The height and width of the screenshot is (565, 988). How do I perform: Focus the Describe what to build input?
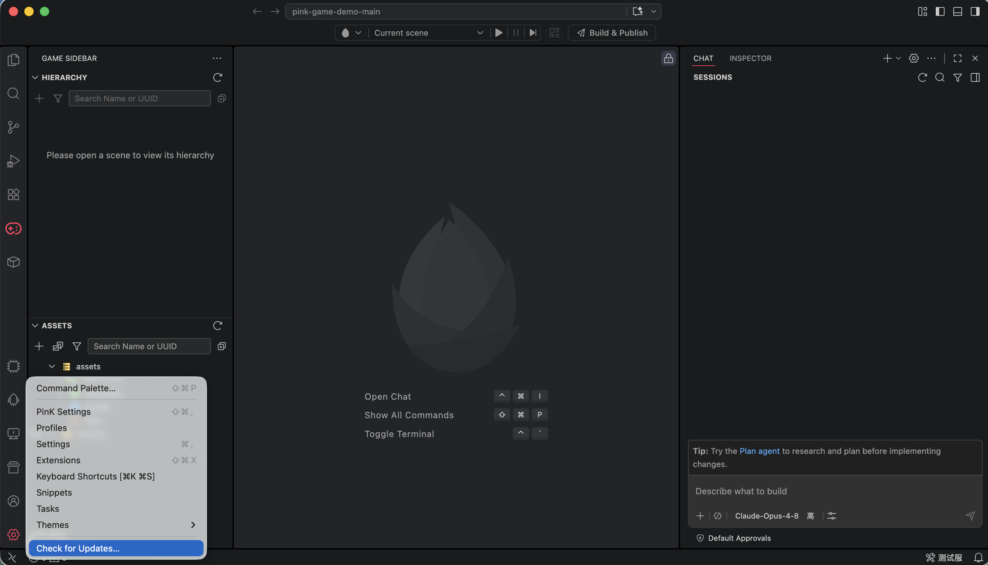(x=835, y=491)
